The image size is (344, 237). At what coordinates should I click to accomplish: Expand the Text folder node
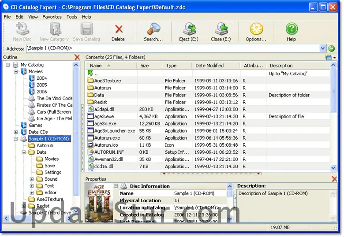coord(32,186)
